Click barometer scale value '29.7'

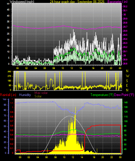[x=125, y=27]
